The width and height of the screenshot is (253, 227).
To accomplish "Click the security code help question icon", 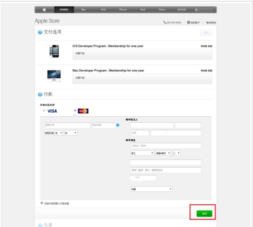I will point(118,125).
